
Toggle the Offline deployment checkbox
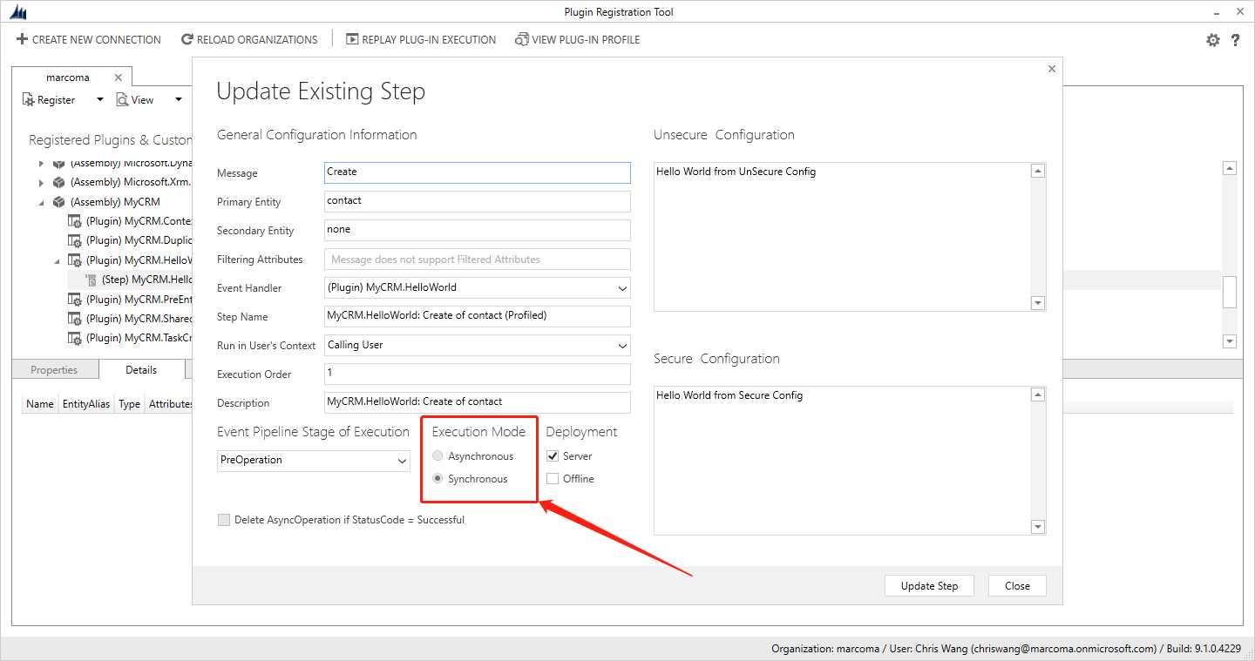tap(553, 479)
